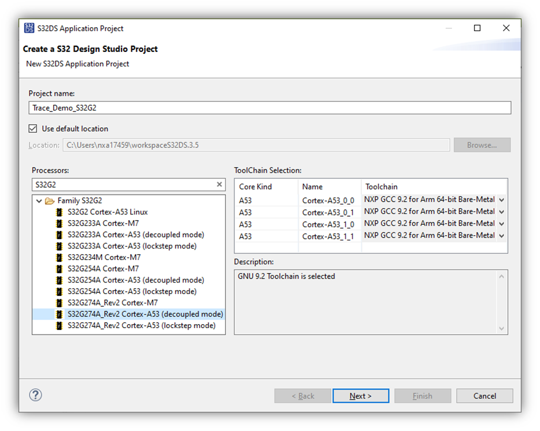Image resolution: width=540 pixels, height=431 pixels.
Task: Click the Project name input field
Action: click(270, 108)
